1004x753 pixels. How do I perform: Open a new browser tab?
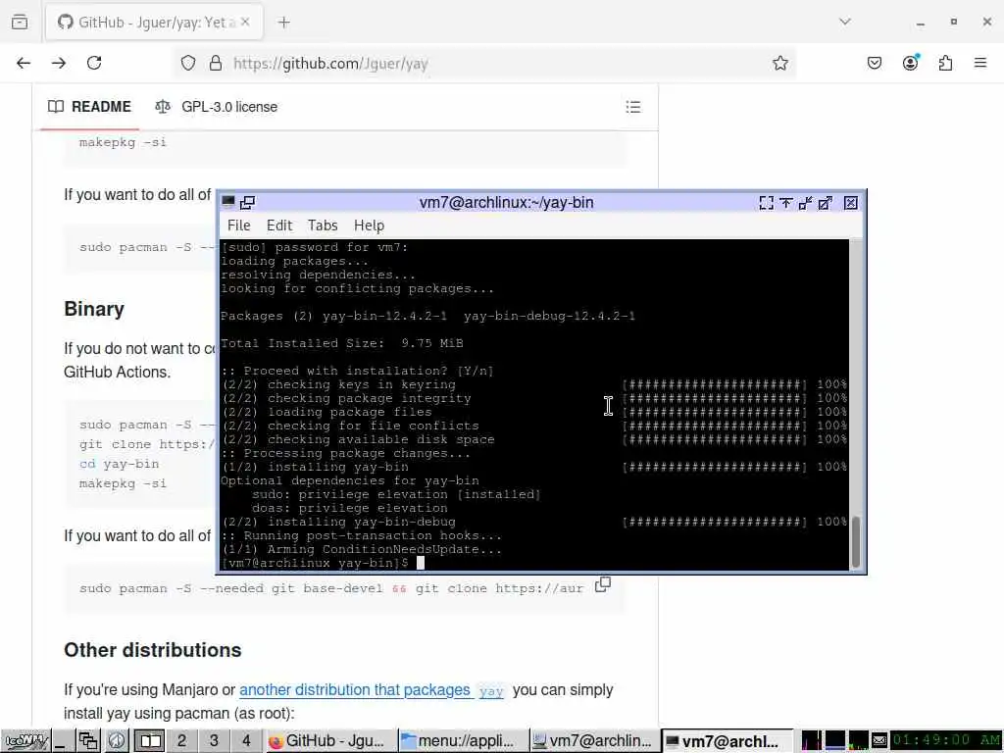click(283, 23)
